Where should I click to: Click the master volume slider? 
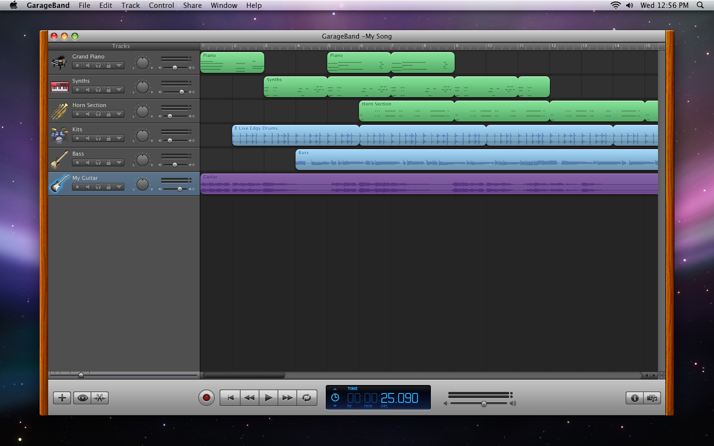coord(479,403)
